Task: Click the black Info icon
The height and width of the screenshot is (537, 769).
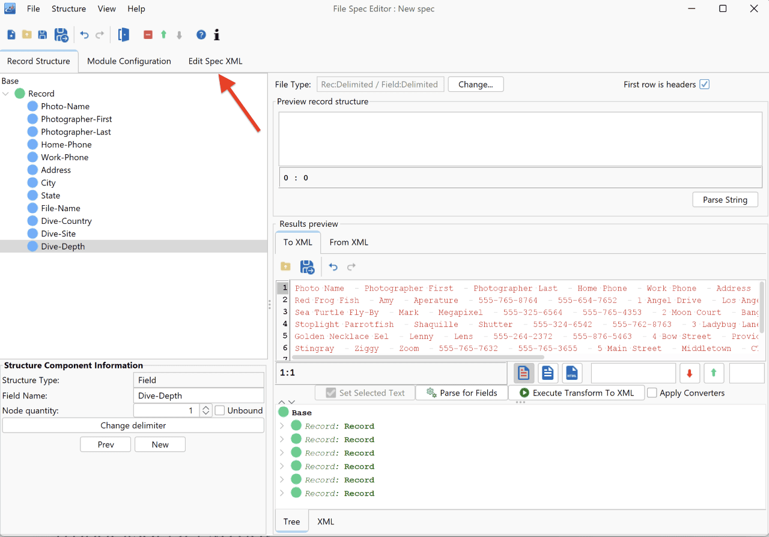Action: [217, 35]
